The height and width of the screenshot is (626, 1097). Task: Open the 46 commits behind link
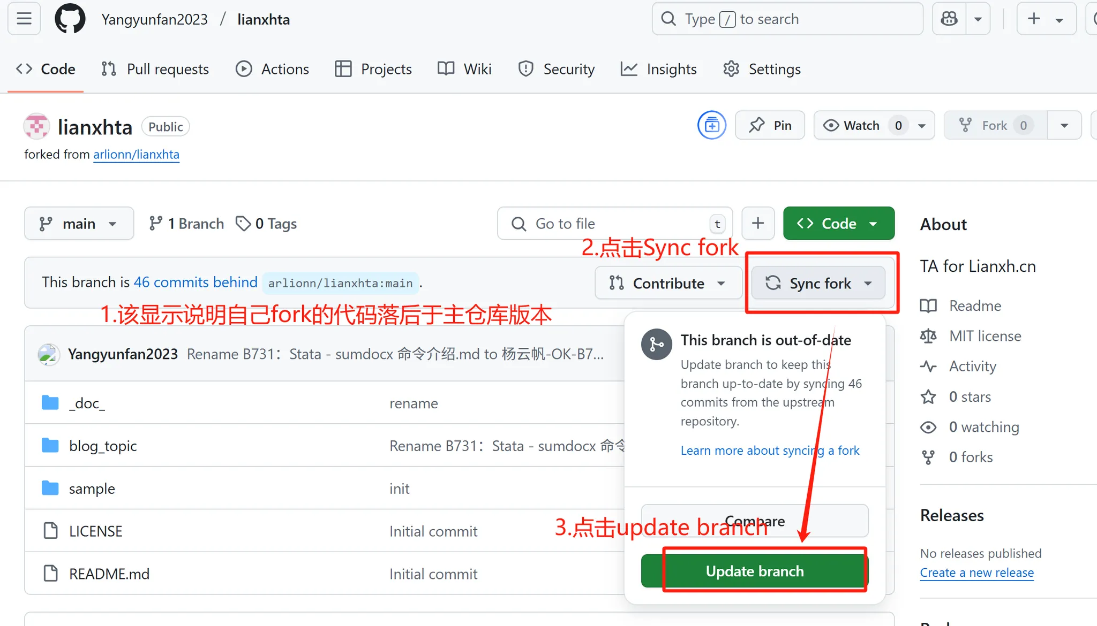[x=196, y=282]
